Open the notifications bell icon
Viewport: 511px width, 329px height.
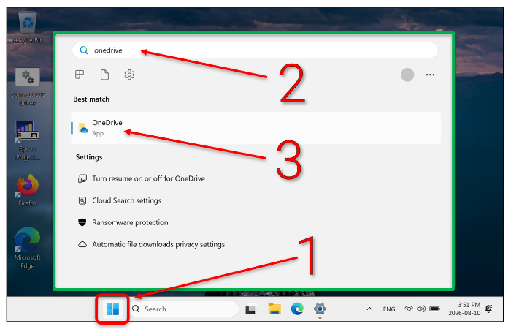point(489,309)
